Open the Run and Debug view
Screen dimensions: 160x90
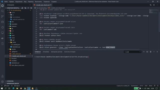(x=2, y=22)
